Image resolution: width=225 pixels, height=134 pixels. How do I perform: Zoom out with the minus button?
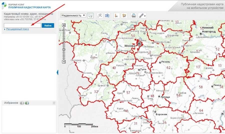pos(64,62)
